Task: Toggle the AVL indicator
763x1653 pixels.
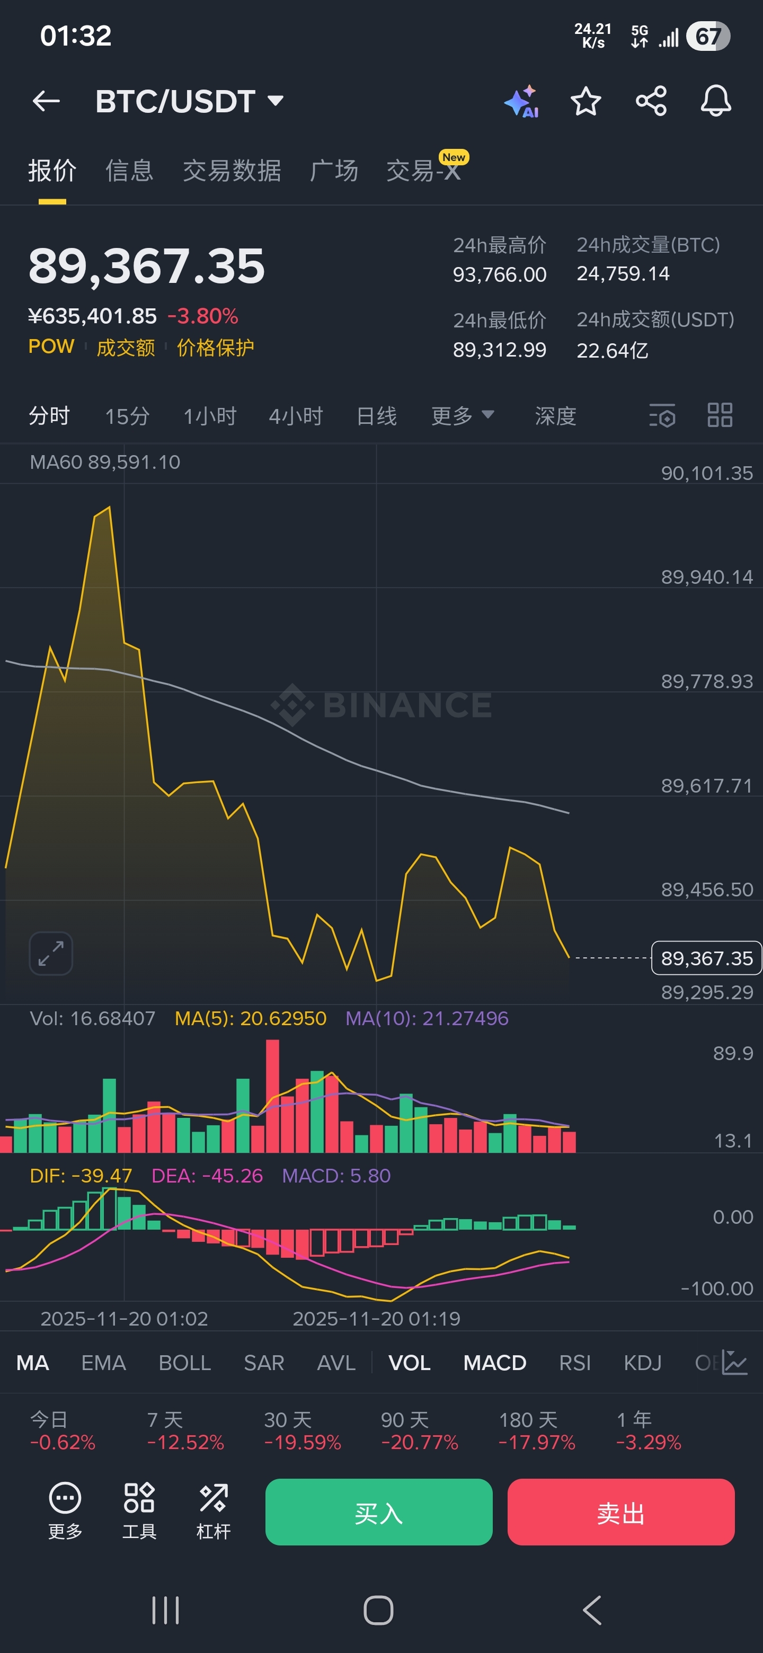Action: point(336,1362)
